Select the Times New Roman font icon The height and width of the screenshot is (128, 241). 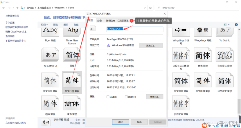(x=72, y=32)
